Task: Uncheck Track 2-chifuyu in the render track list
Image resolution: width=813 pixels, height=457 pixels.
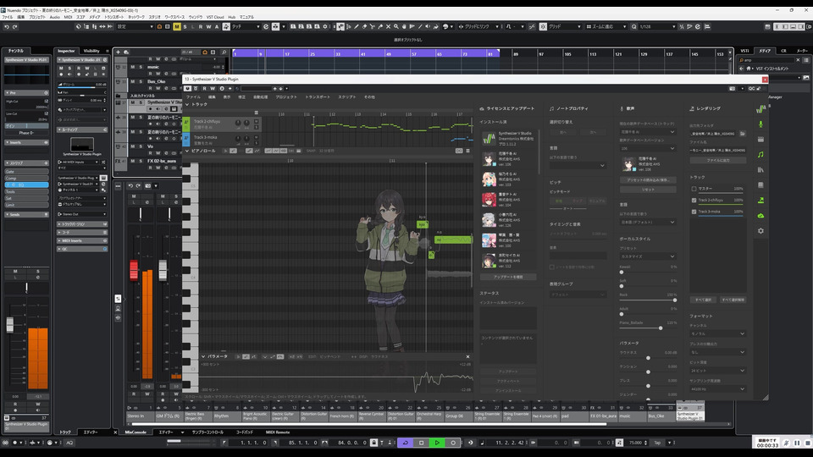Action: pyautogui.click(x=694, y=200)
